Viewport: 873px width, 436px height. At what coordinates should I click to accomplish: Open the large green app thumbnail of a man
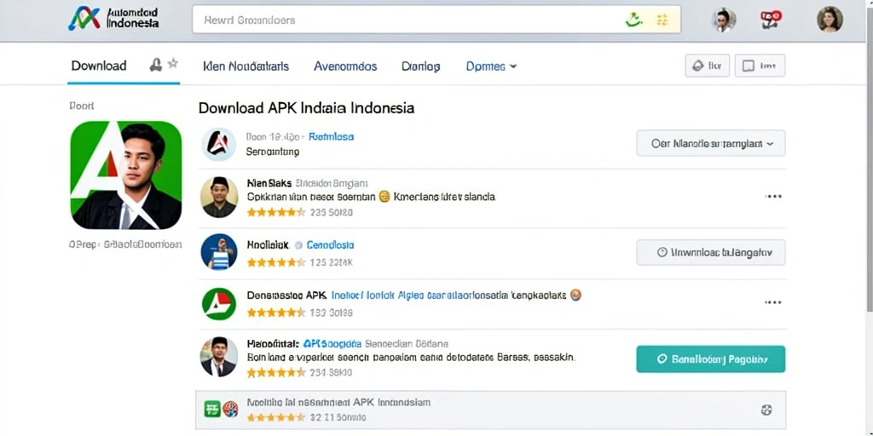[x=126, y=175]
